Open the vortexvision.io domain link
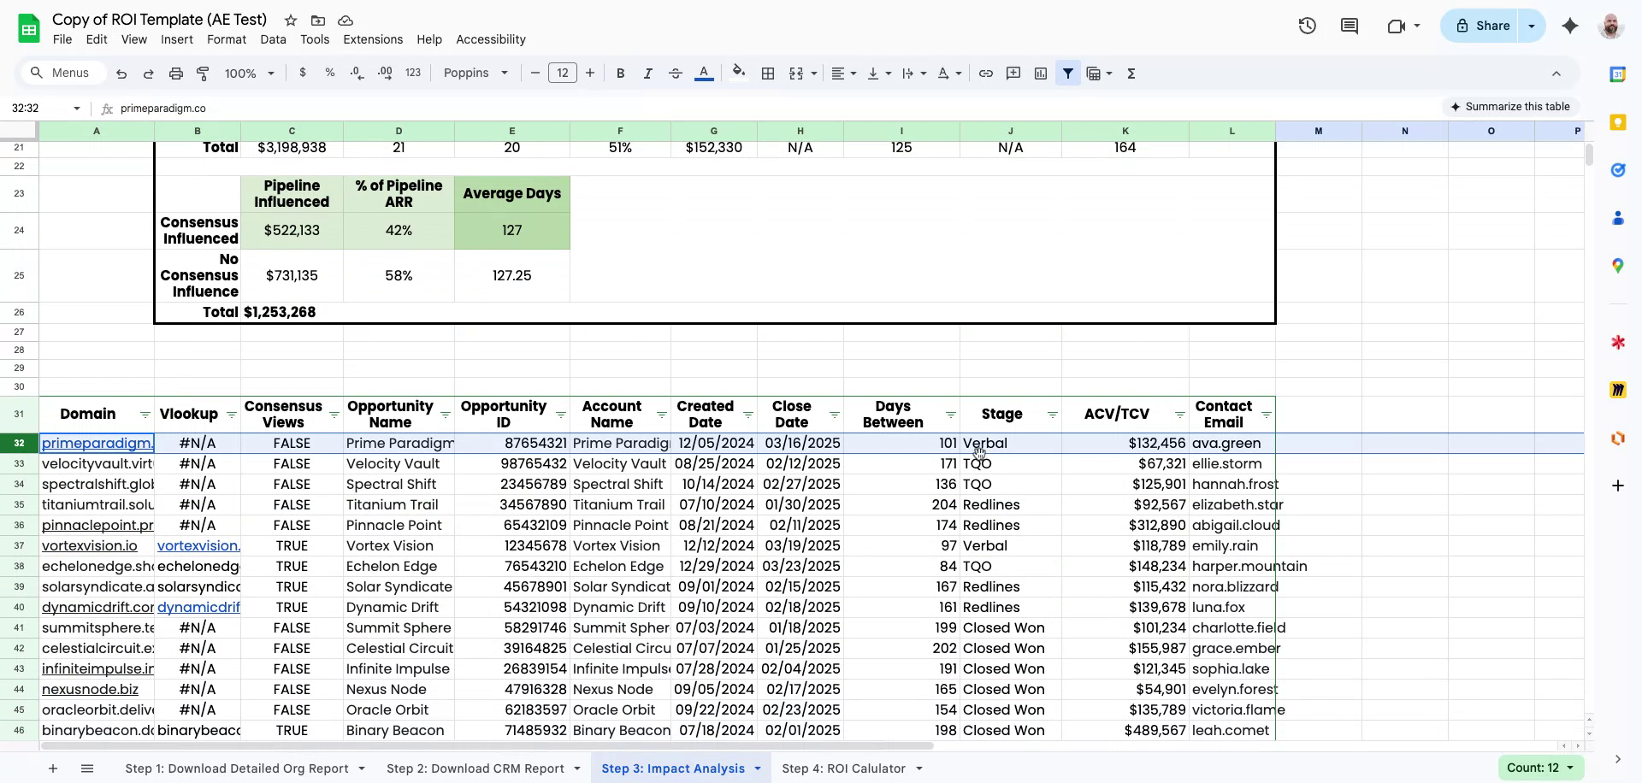This screenshot has width=1642, height=783. pos(89,545)
